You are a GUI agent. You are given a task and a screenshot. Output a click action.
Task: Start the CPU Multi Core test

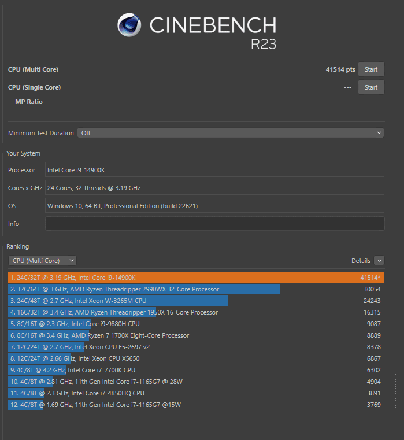371,69
